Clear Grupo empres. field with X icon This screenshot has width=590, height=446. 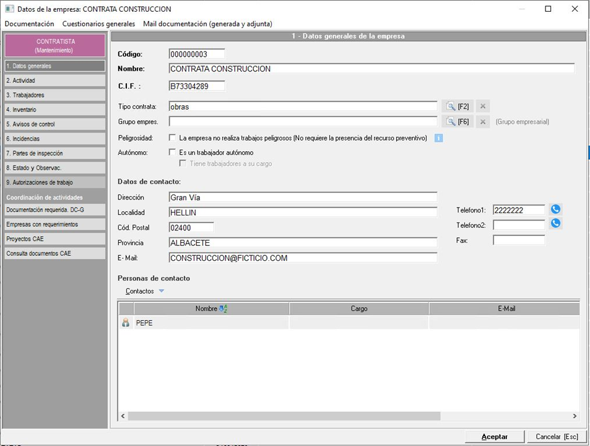pos(483,121)
